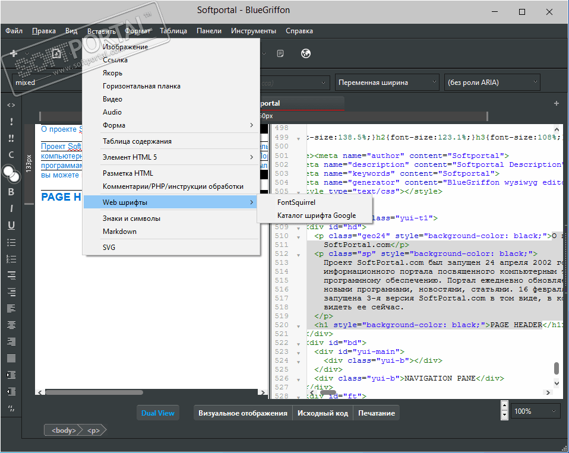Viewport: 569px width, 453px height.
Task: Click the Печатание button
Action: (377, 413)
